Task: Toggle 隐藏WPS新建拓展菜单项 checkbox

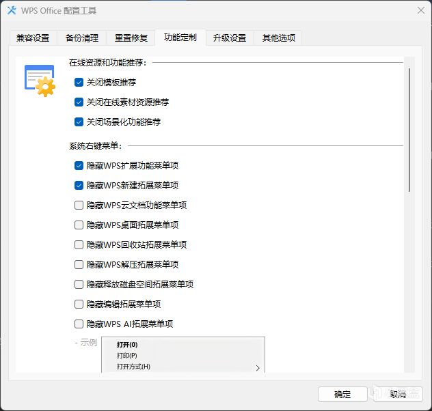Action: (x=79, y=185)
